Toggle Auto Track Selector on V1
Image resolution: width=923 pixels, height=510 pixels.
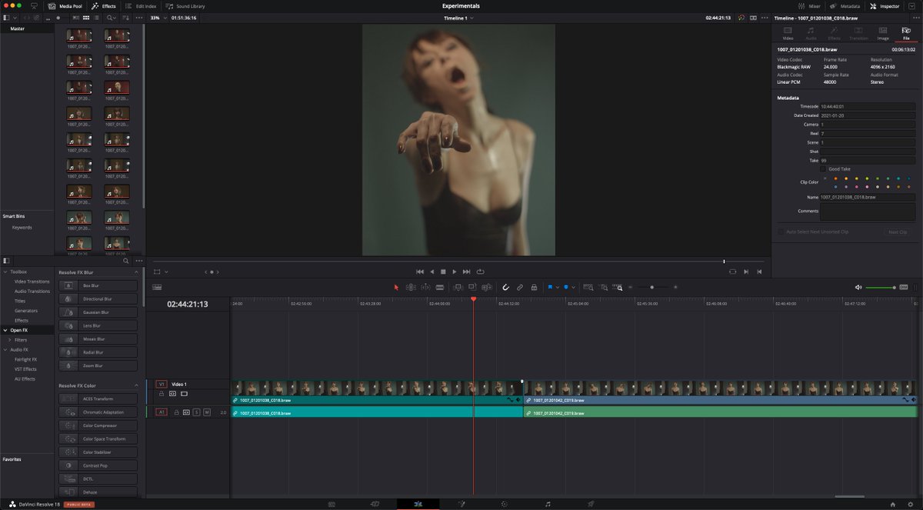tap(173, 393)
